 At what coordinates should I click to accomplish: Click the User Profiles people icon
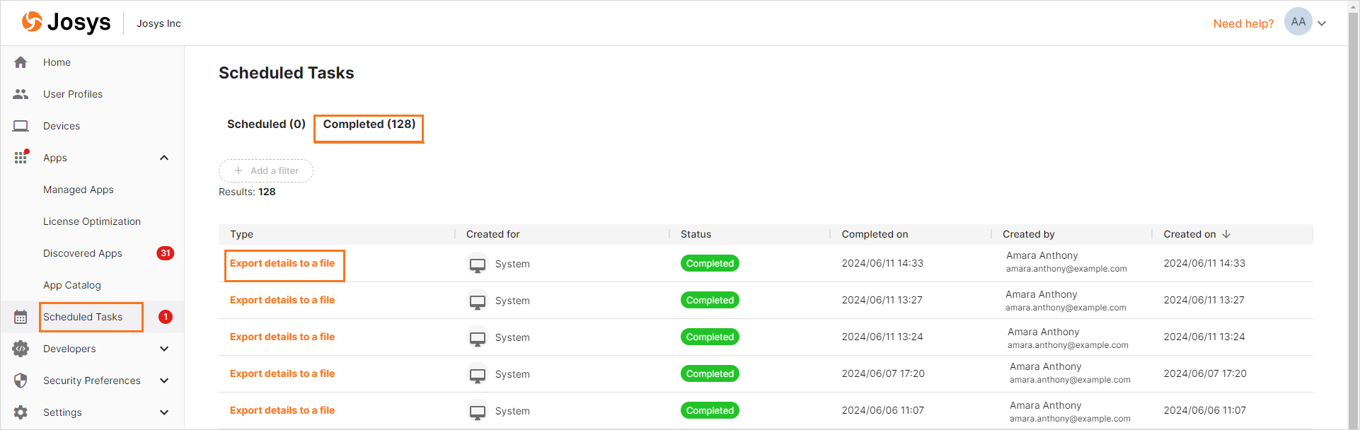tap(21, 94)
